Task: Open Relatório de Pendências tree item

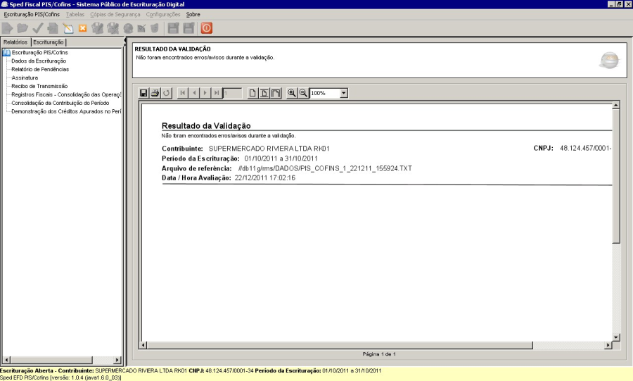Action: tap(40, 70)
